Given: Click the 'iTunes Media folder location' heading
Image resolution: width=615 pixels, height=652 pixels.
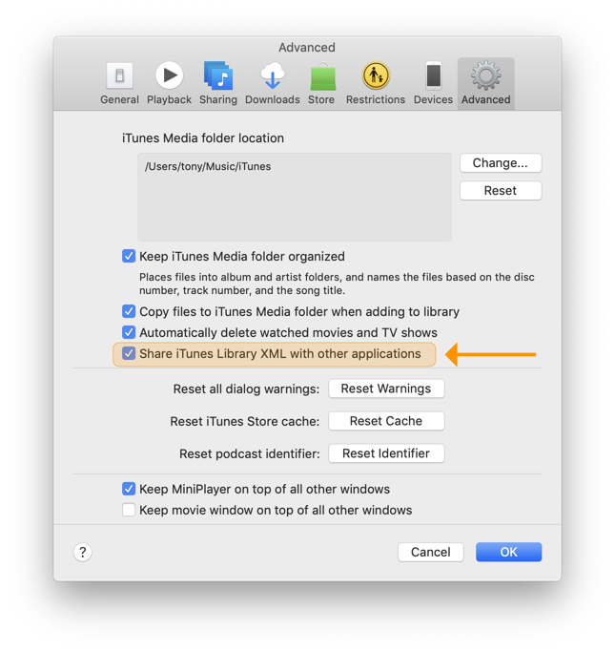Looking at the screenshot, I should 203,138.
